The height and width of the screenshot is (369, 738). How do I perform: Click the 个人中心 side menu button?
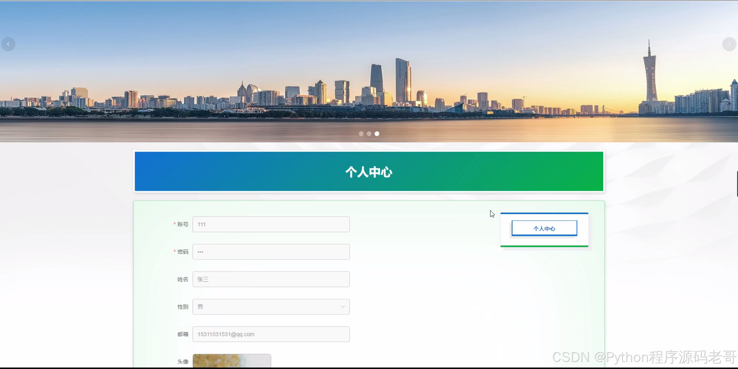[544, 228]
